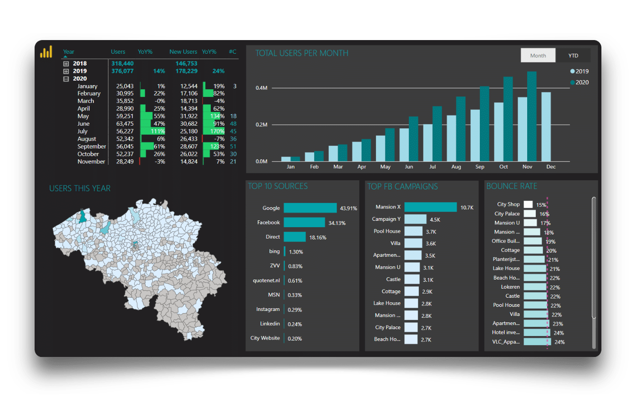Switch to the YTD view tab
The height and width of the screenshot is (402, 636).
pyautogui.click(x=573, y=56)
